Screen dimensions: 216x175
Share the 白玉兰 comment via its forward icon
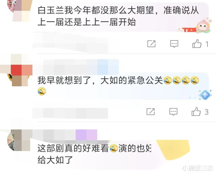(151, 44)
